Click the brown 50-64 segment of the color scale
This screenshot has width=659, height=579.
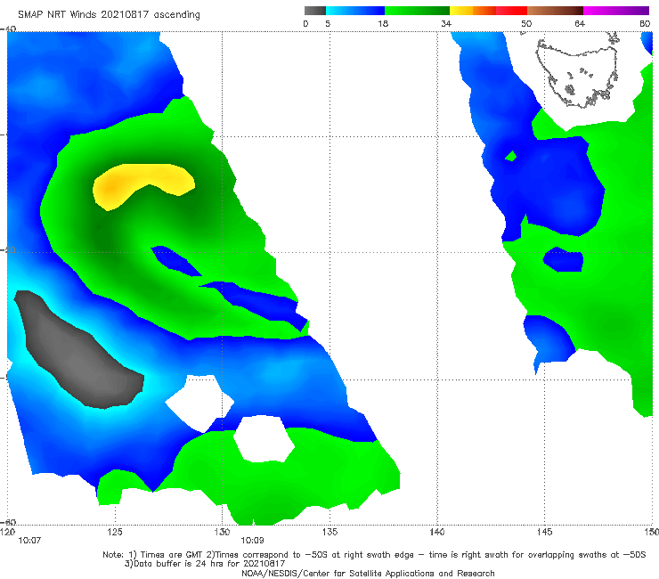(x=555, y=11)
